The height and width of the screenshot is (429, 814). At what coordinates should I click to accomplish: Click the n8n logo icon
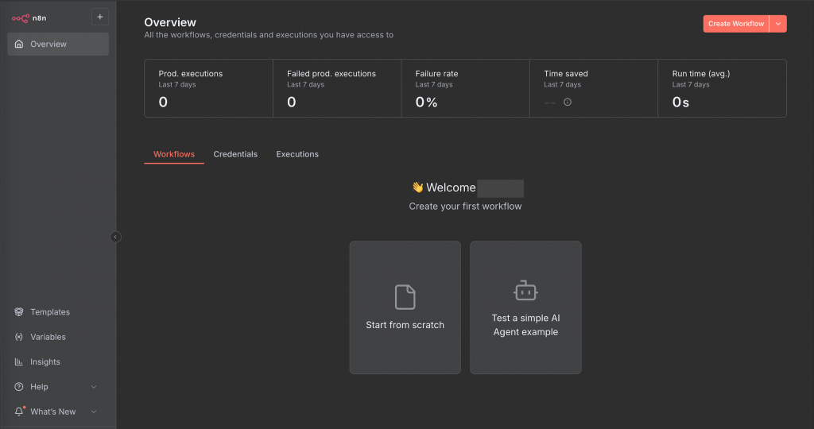21,17
